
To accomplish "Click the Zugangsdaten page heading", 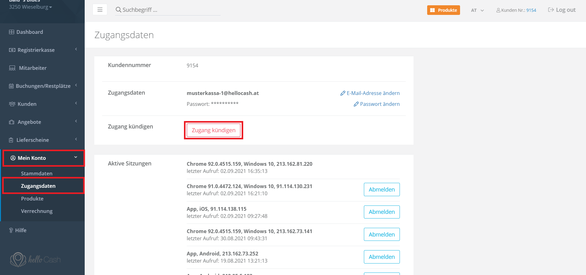I will click(x=124, y=35).
